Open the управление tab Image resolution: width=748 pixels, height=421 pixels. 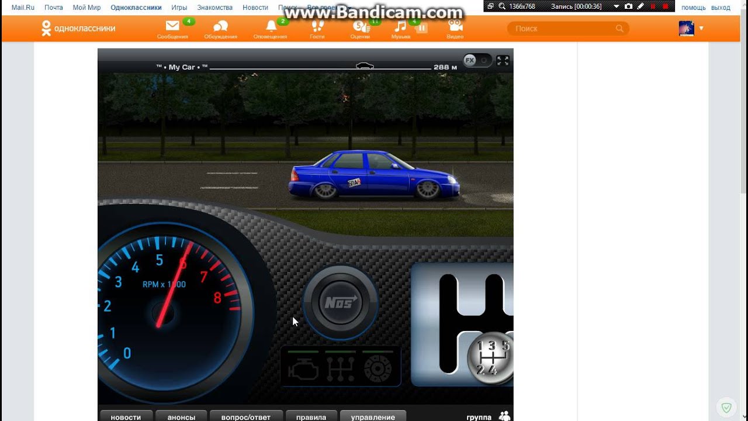point(373,416)
